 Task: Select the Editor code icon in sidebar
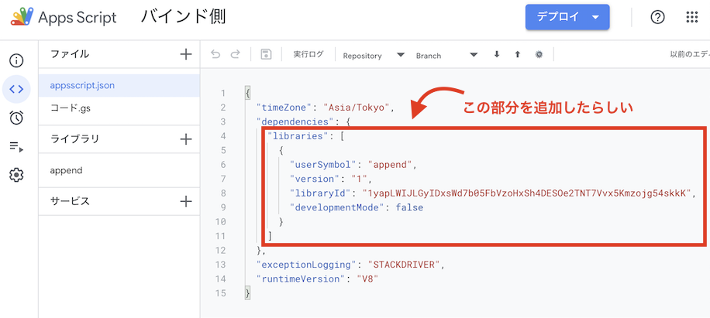16,90
